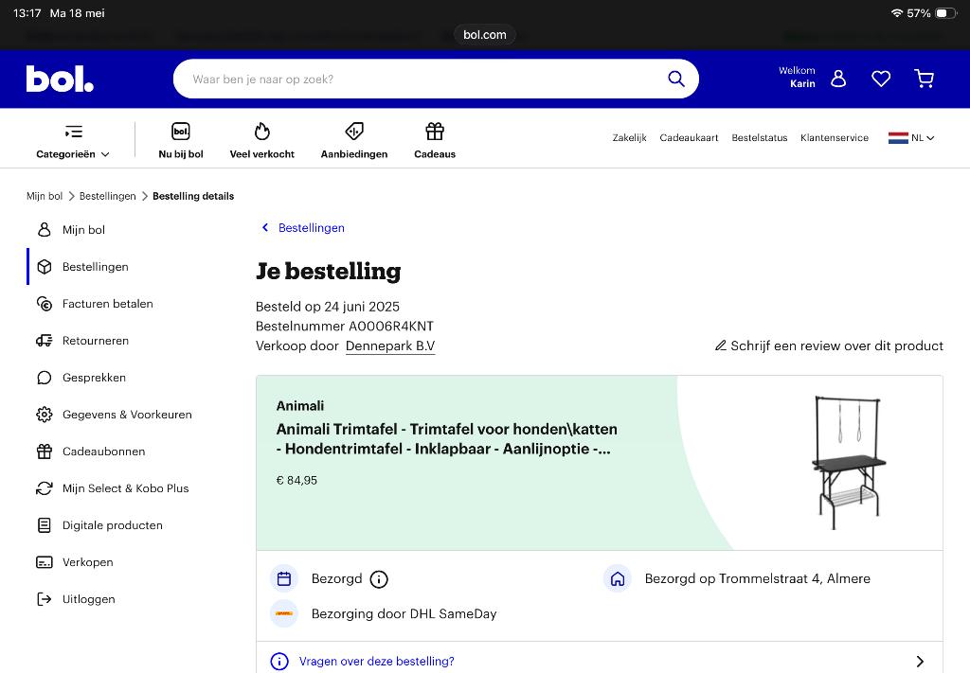Click the Uitloggen exit icon
Screen dimensions: 970x673
[44, 599]
